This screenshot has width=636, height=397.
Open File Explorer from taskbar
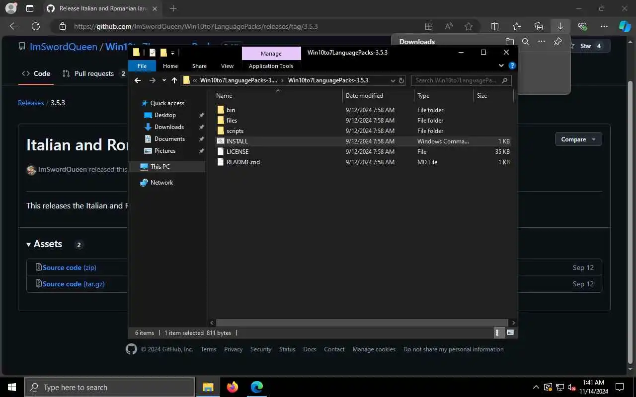click(x=208, y=387)
